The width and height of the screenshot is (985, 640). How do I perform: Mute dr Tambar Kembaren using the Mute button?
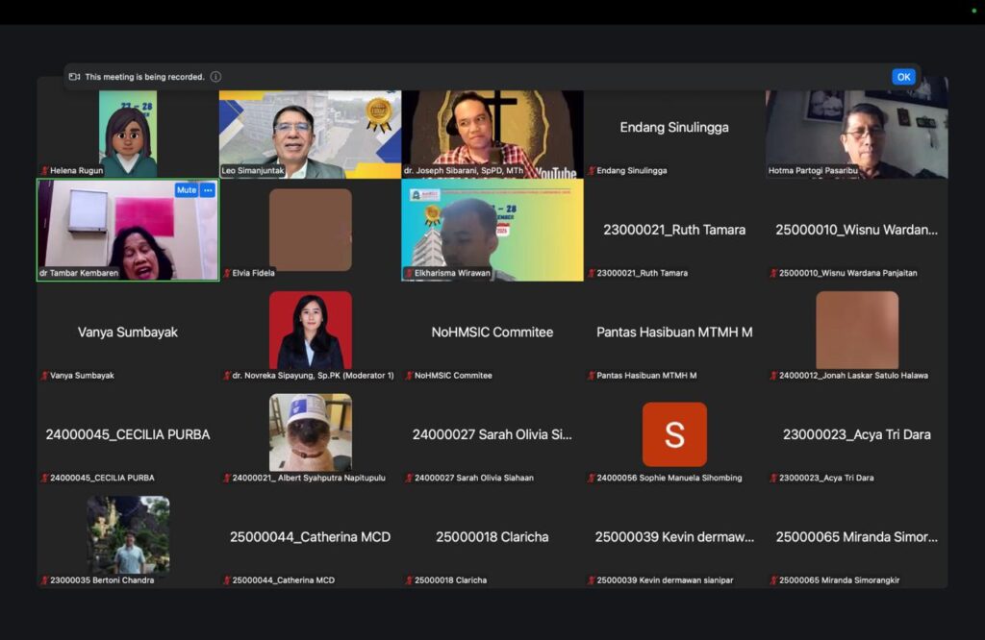pos(186,190)
